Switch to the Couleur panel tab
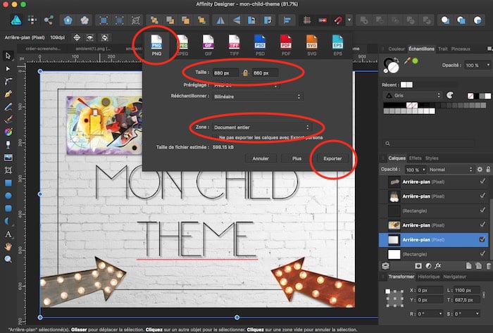The width and height of the screenshot is (493, 333). point(397,49)
